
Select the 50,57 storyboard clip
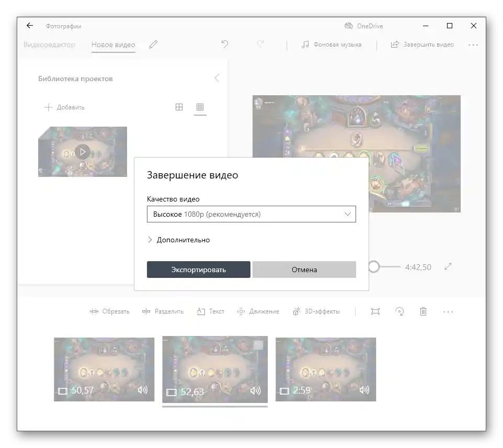pyautogui.click(x=104, y=369)
